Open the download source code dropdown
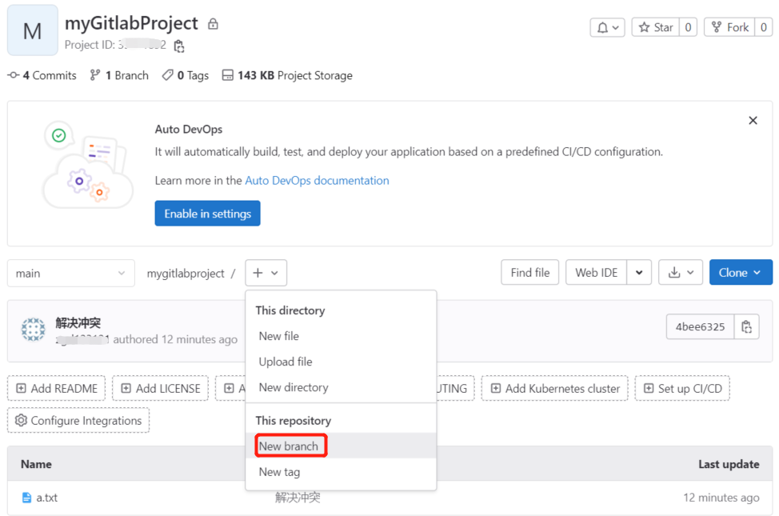 coord(681,273)
